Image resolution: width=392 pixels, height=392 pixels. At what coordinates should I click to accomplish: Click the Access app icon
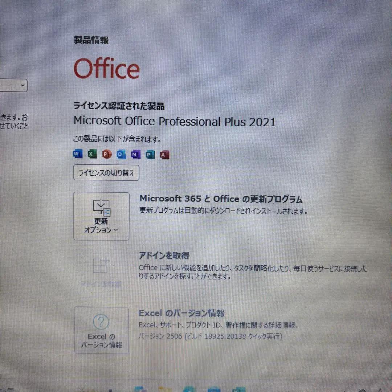164,155
